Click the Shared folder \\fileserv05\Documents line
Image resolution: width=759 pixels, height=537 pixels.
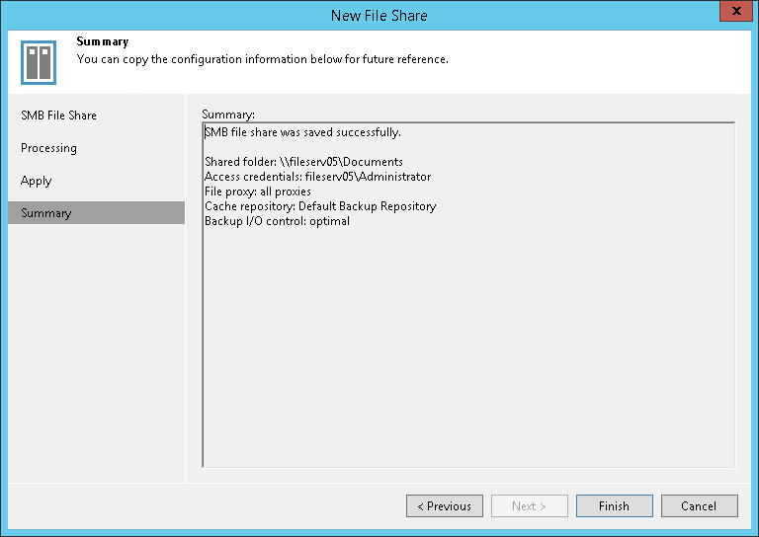tap(303, 162)
